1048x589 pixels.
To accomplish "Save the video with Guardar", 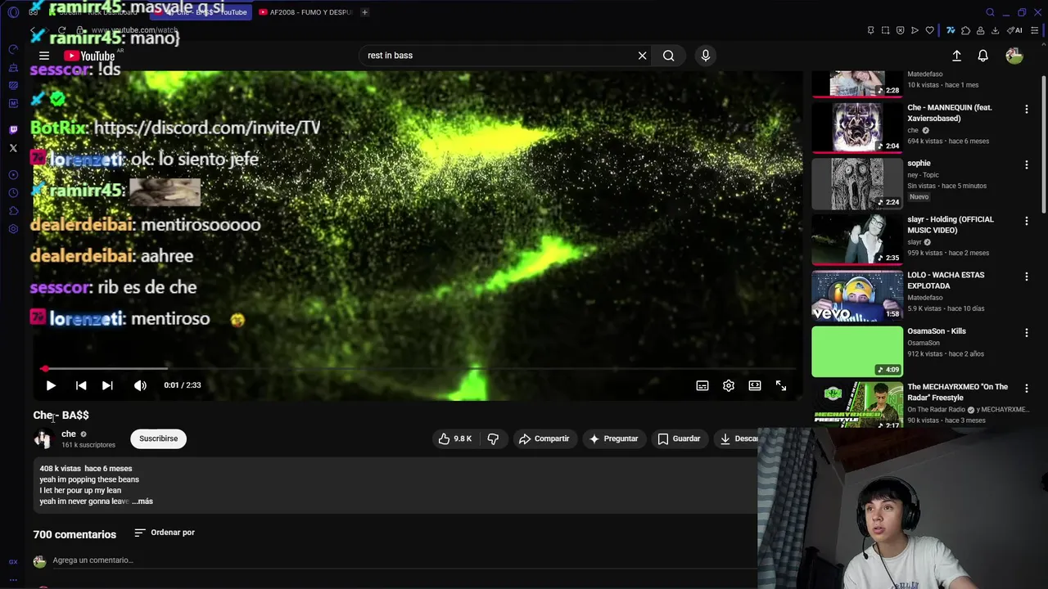I will (679, 439).
